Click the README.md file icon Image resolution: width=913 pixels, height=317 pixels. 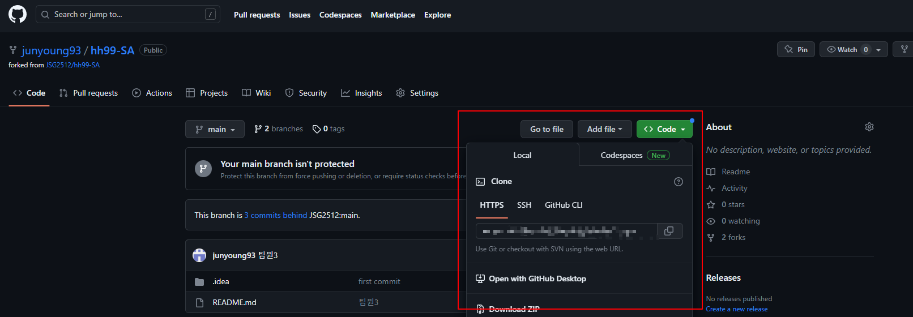tap(199, 303)
